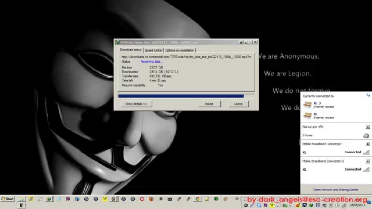Click the File size value 2.837 GB
The height and width of the screenshot is (209, 372).
coord(156,67)
